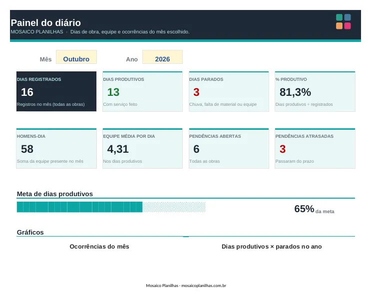Image resolution: width=371 pixels, height=298 pixels.
Task: Click 'Dias produtivos ÷ registrados' caption
Action: pyautogui.click(x=304, y=104)
